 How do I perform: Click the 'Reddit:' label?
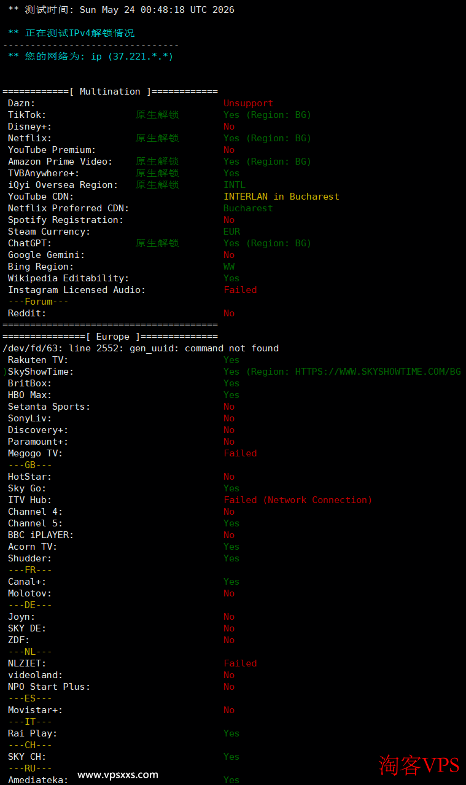tap(27, 313)
